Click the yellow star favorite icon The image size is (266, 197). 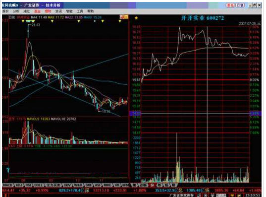(x=136, y=18)
